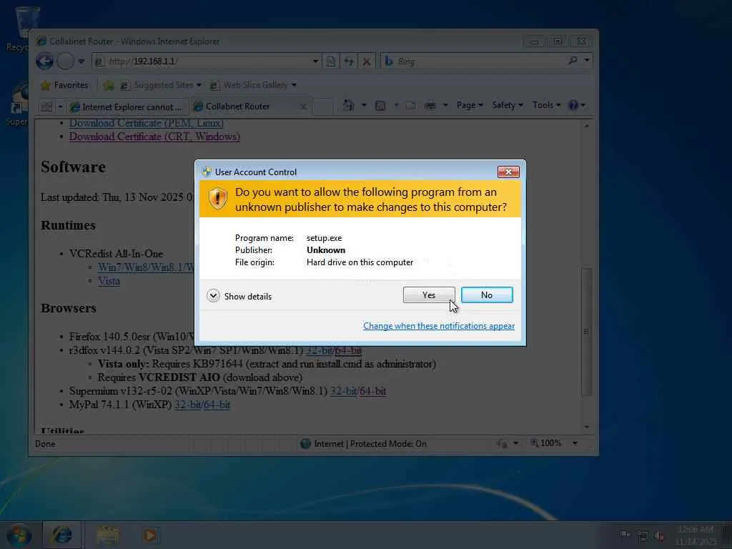Open Windows Explorer folder taskbar icon

tap(107, 535)
